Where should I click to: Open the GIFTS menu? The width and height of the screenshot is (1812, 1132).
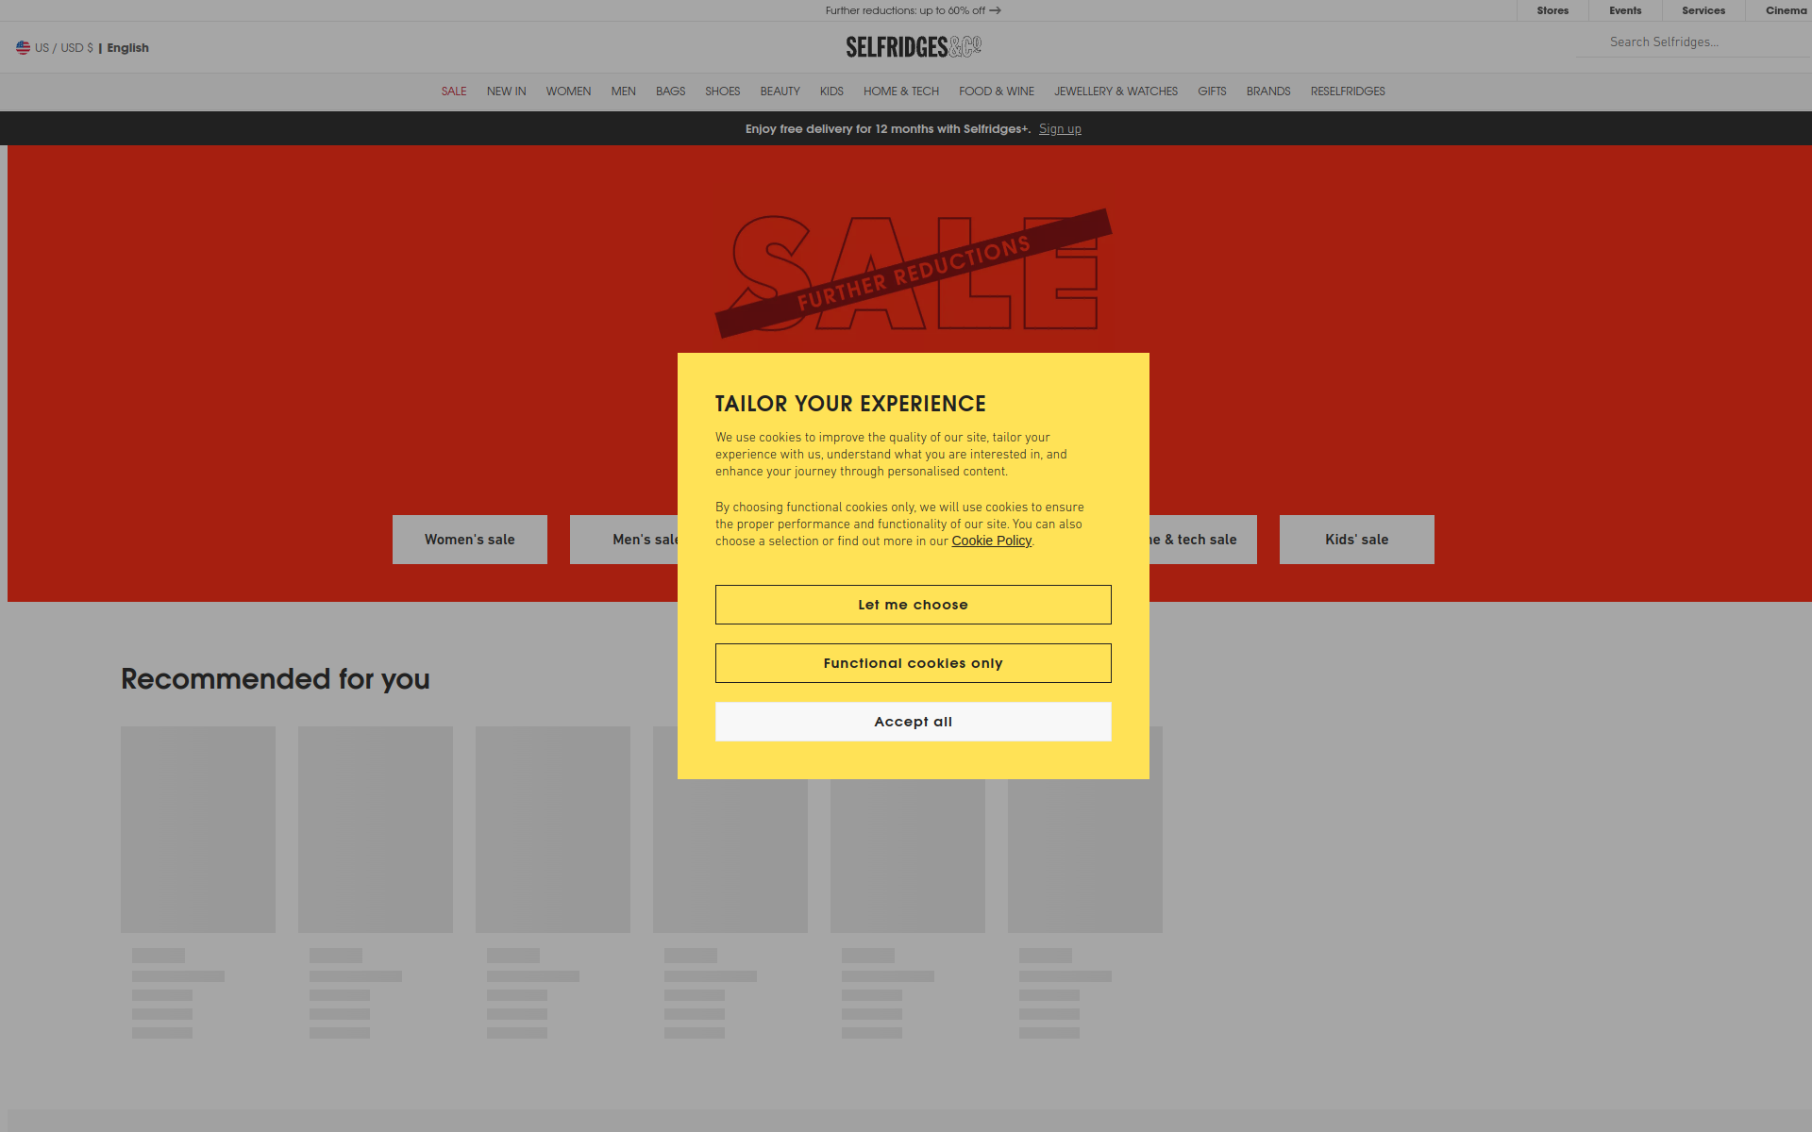pyautogui.click(x=1212, y=92)
